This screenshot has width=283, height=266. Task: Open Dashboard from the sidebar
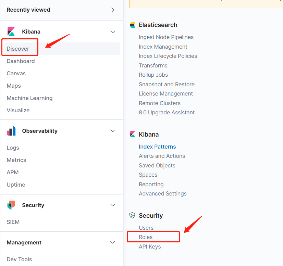[x=21, y=61]
